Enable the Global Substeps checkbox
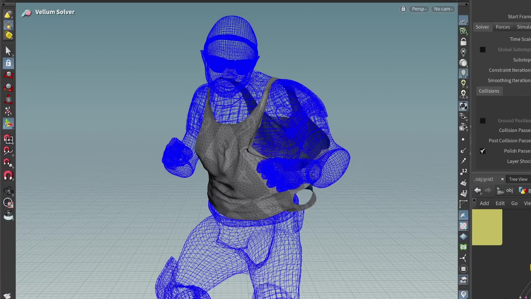The height and width of the screenshot is (299, 531). click(483, 50)
